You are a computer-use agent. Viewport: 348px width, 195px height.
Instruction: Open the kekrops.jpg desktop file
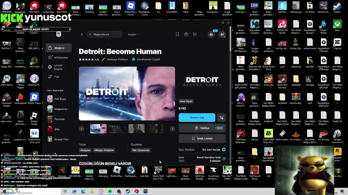pyautogui.click(x=296, y=8)
